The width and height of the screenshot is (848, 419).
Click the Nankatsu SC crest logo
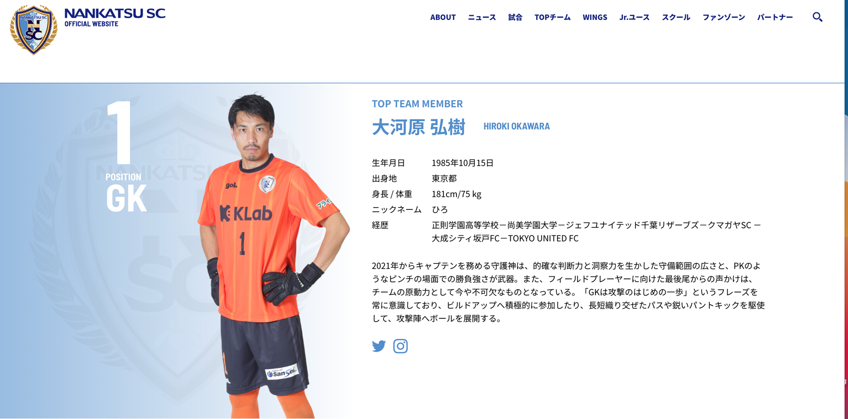click(x=33, y=29)
